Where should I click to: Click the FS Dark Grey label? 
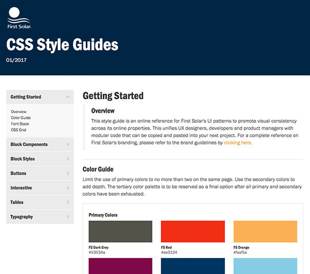pos(99,247)
